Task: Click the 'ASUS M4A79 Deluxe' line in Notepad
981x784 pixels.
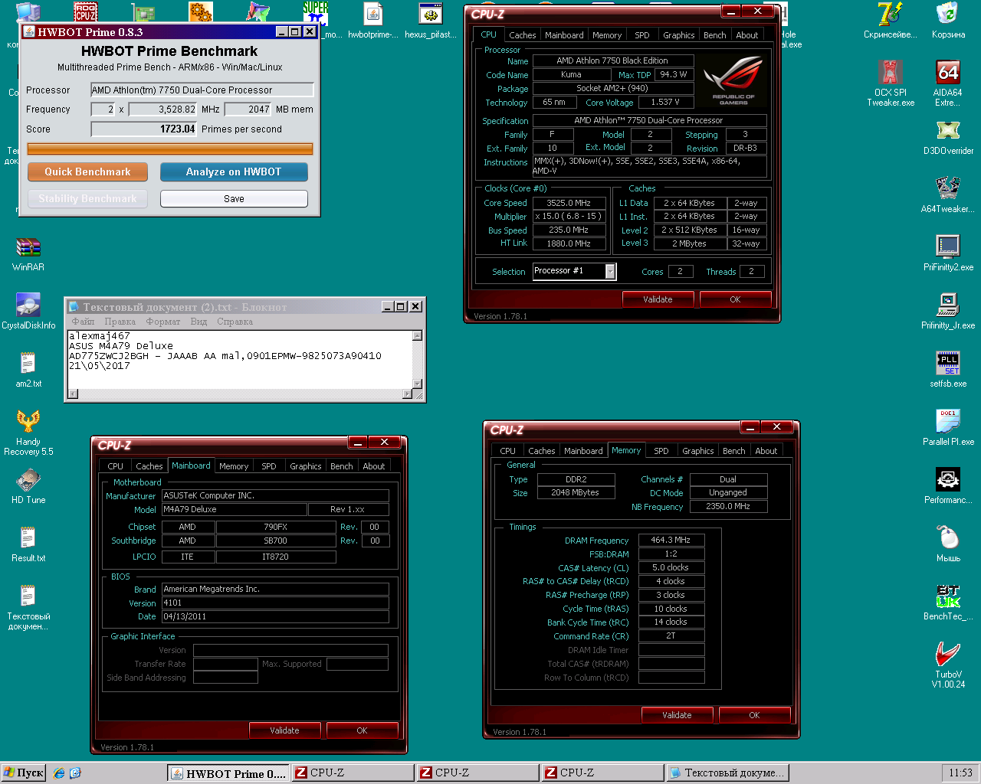Action: point(121,346)
